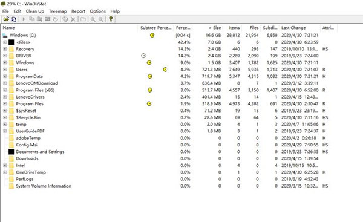Click the Open folder toolbar icon
The width and height of the screenshot is (363, 222).
pos(6,19)
